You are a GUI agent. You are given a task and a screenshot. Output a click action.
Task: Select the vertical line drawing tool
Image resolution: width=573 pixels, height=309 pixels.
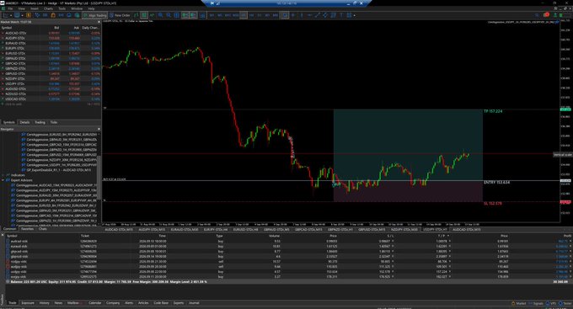click(302, 15)
